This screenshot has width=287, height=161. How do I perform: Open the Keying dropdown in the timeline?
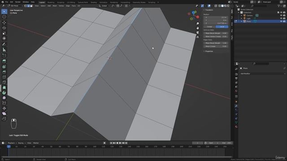click(x=22, y=143)
